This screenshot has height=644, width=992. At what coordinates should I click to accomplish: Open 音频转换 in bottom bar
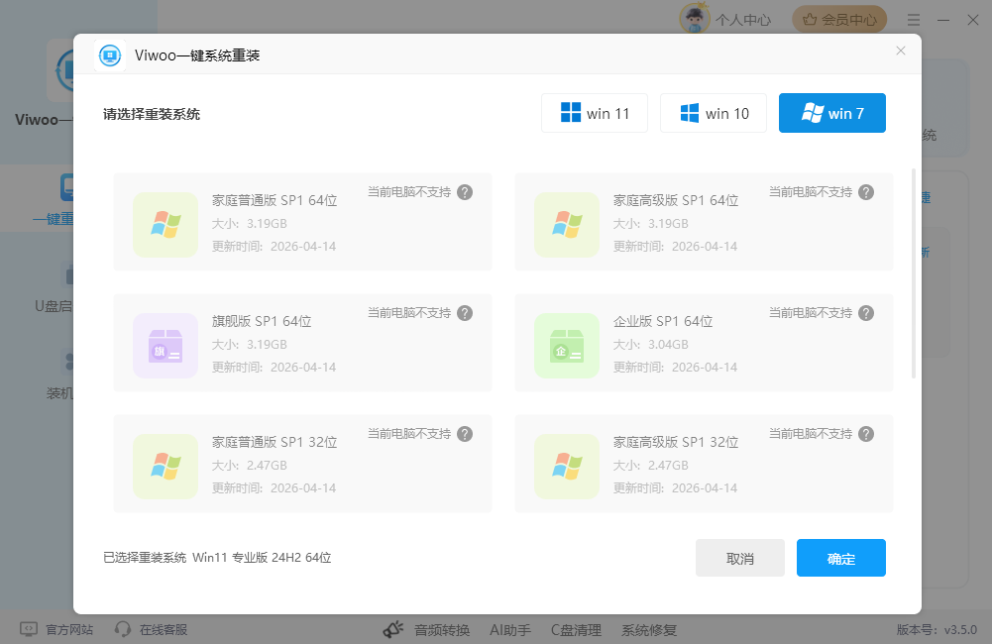(442, 630)
